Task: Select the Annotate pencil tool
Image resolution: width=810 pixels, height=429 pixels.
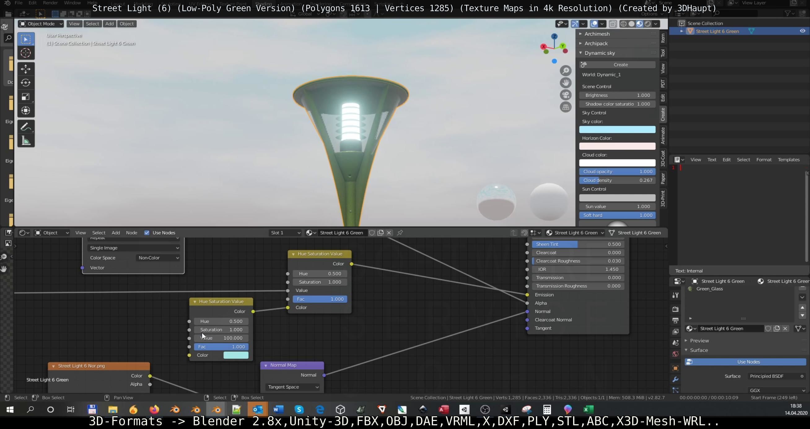Action: pos(26,127)
